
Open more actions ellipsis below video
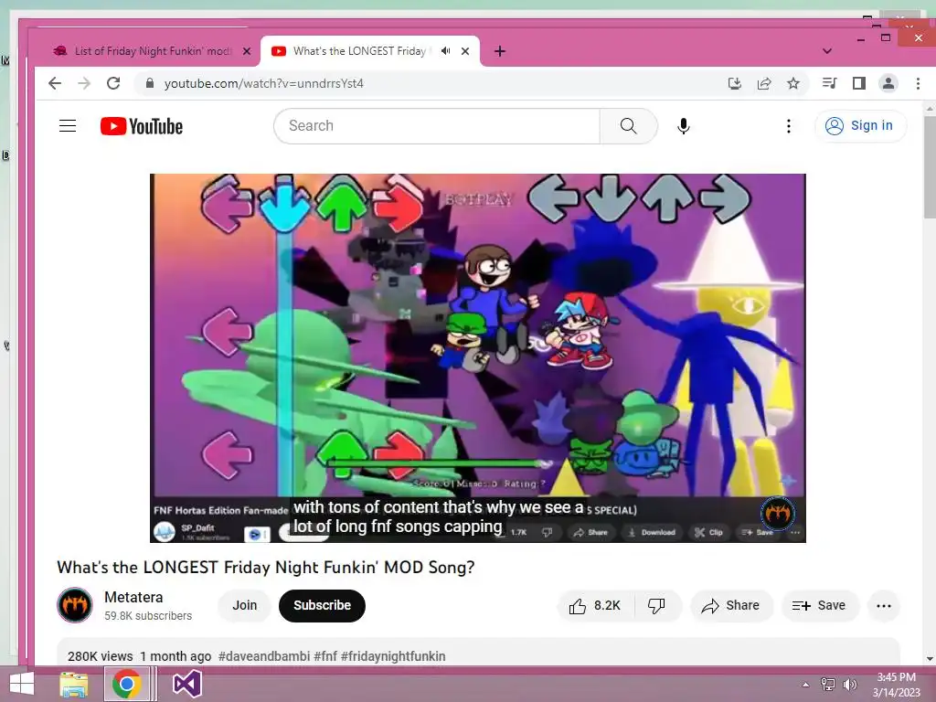(884, 606)
